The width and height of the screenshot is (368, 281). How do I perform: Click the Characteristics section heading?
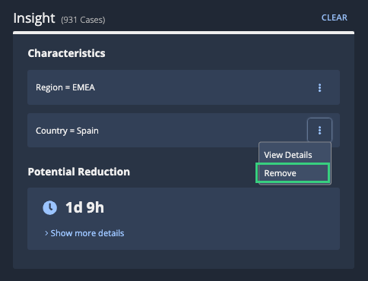click(x=66, y=53)
